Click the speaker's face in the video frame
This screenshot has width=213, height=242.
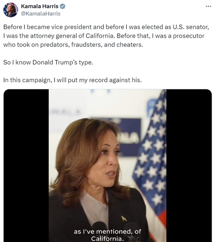(x=106, y=160)
